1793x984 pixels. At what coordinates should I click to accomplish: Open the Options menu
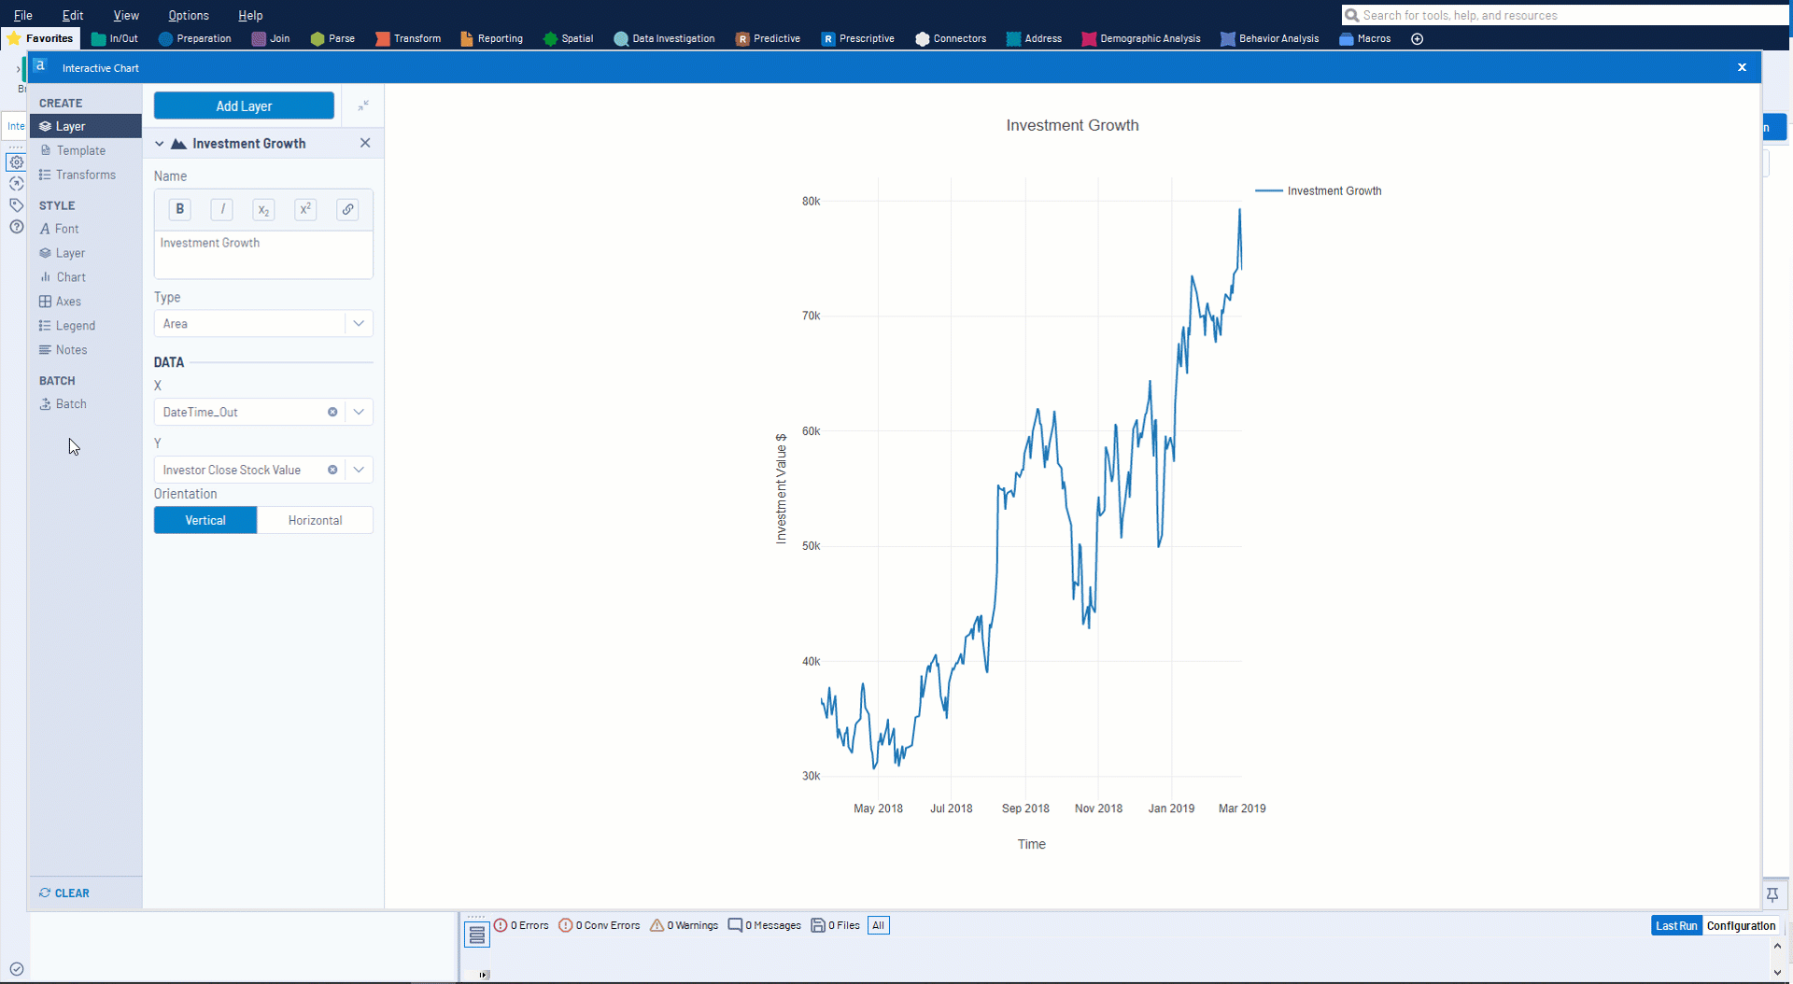187,15
